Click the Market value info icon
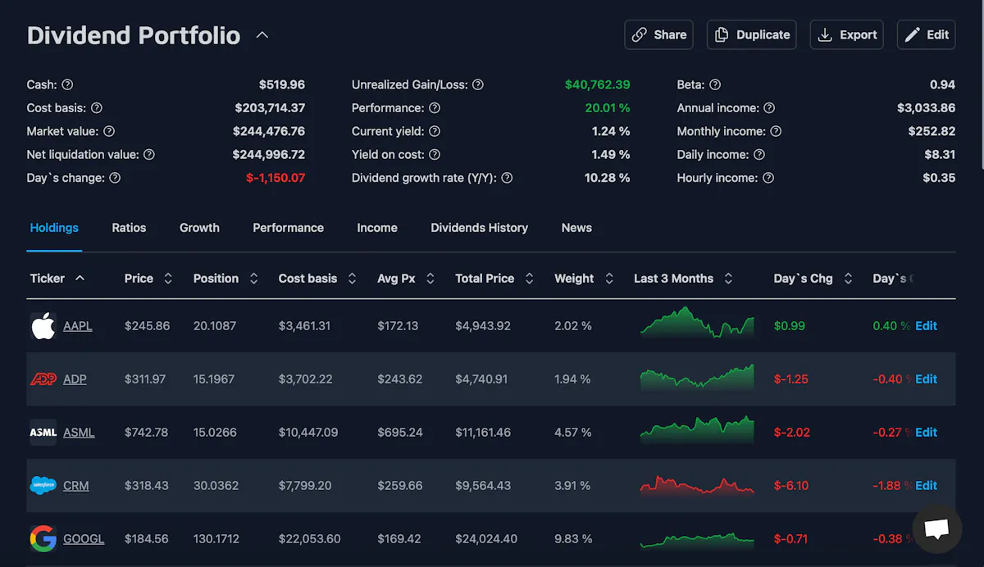The image size is (984, 567). pos(109,131)
